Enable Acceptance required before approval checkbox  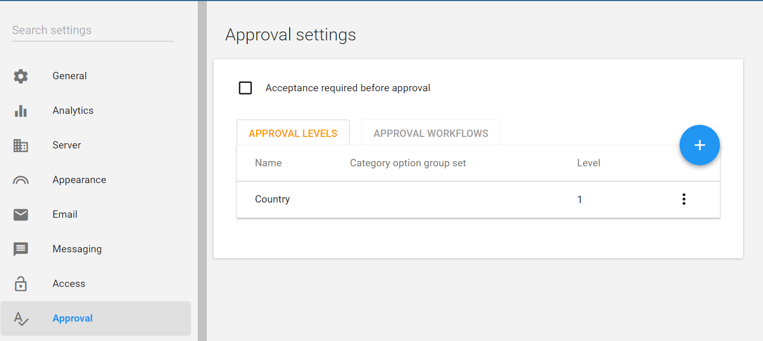pyautogui.click(x=245, y=88)
